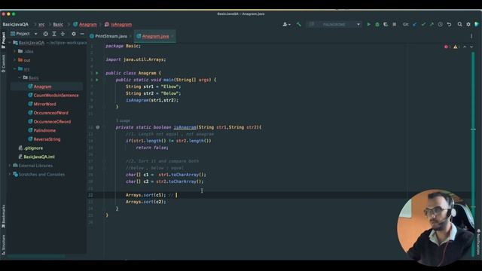
Task: Toggle the Structure tool window
Action: (x=3, y=245)
